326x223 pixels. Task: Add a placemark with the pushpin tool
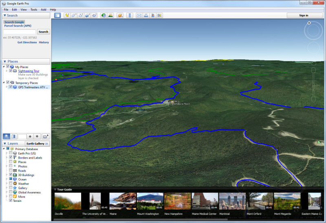tap(67, 15)
